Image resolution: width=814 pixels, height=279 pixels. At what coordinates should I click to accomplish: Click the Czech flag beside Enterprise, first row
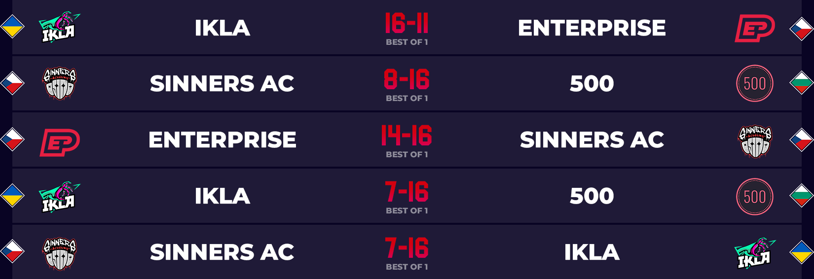click(x=802, y=28)
